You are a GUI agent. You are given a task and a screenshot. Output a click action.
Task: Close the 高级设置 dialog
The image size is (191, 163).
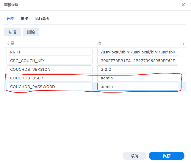click(183, 5)
